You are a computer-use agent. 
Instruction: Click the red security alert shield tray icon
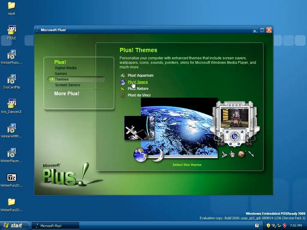tap(285, 226)
